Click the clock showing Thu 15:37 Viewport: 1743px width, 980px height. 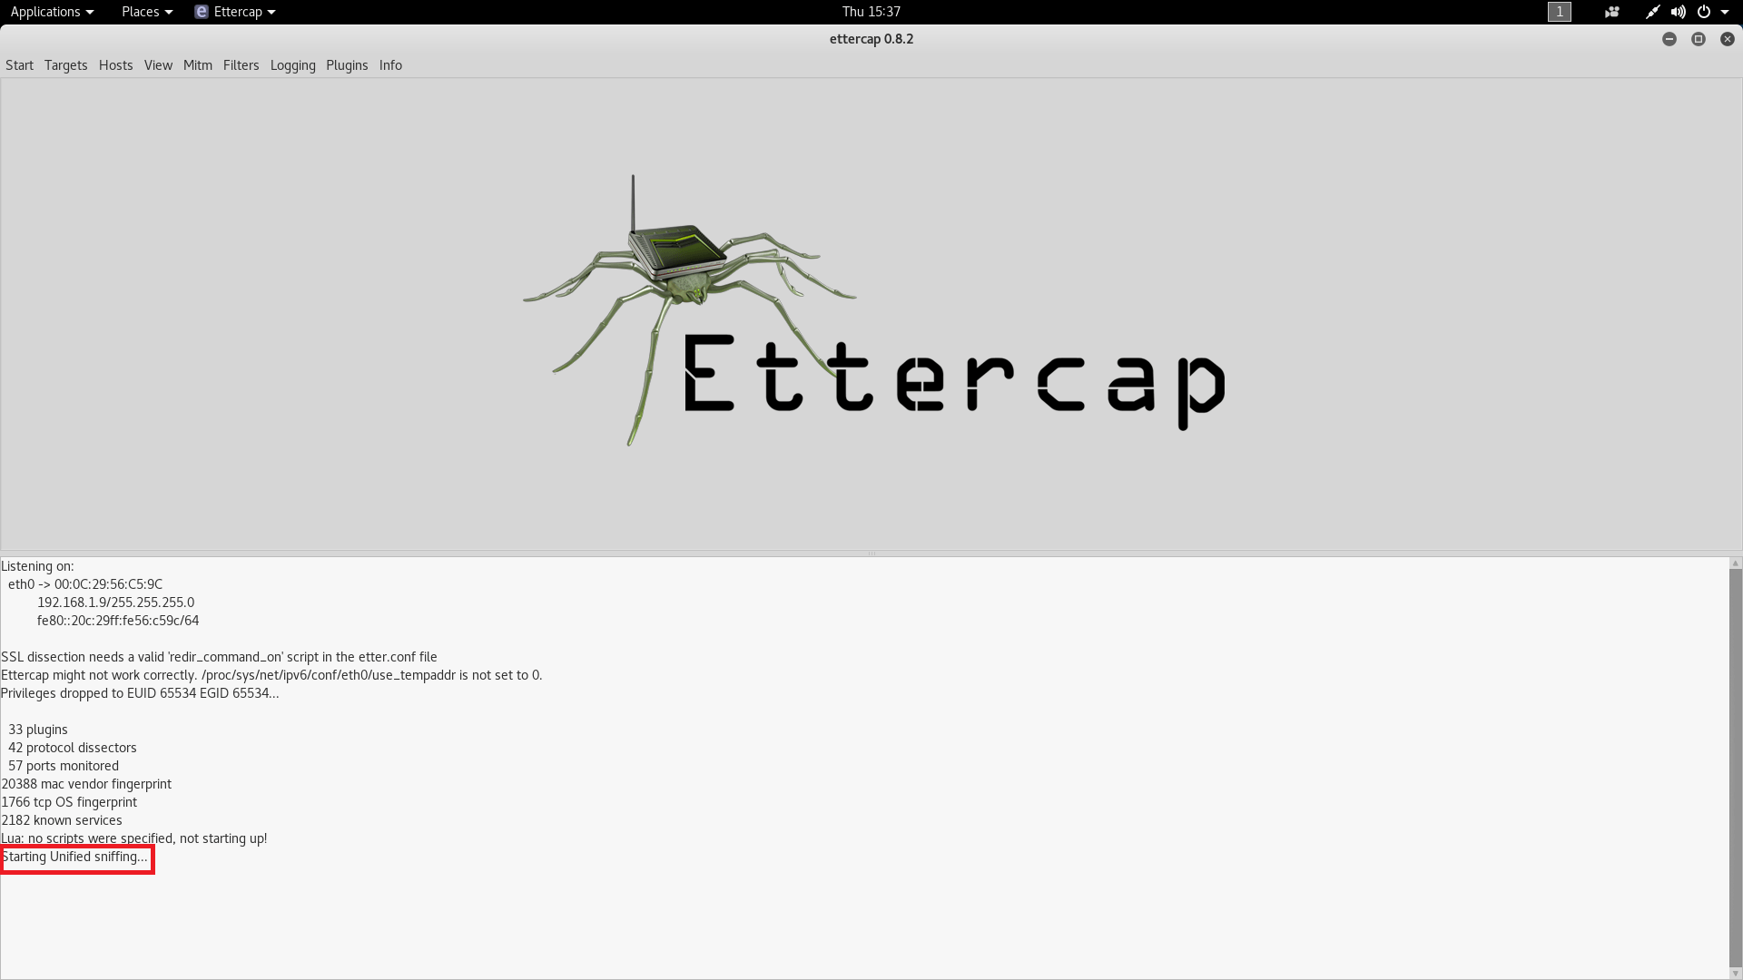(871, 12)
